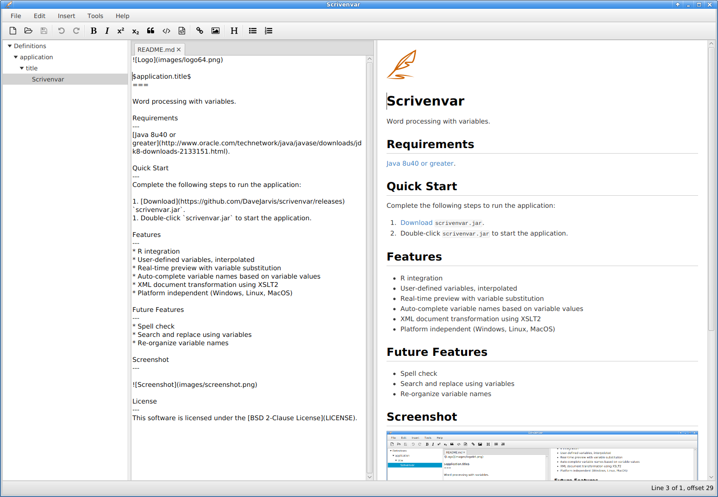Insert subscript using the toolbar
Image resolution: width=718 pixels, height=497 pixels.
click(136, 31)
